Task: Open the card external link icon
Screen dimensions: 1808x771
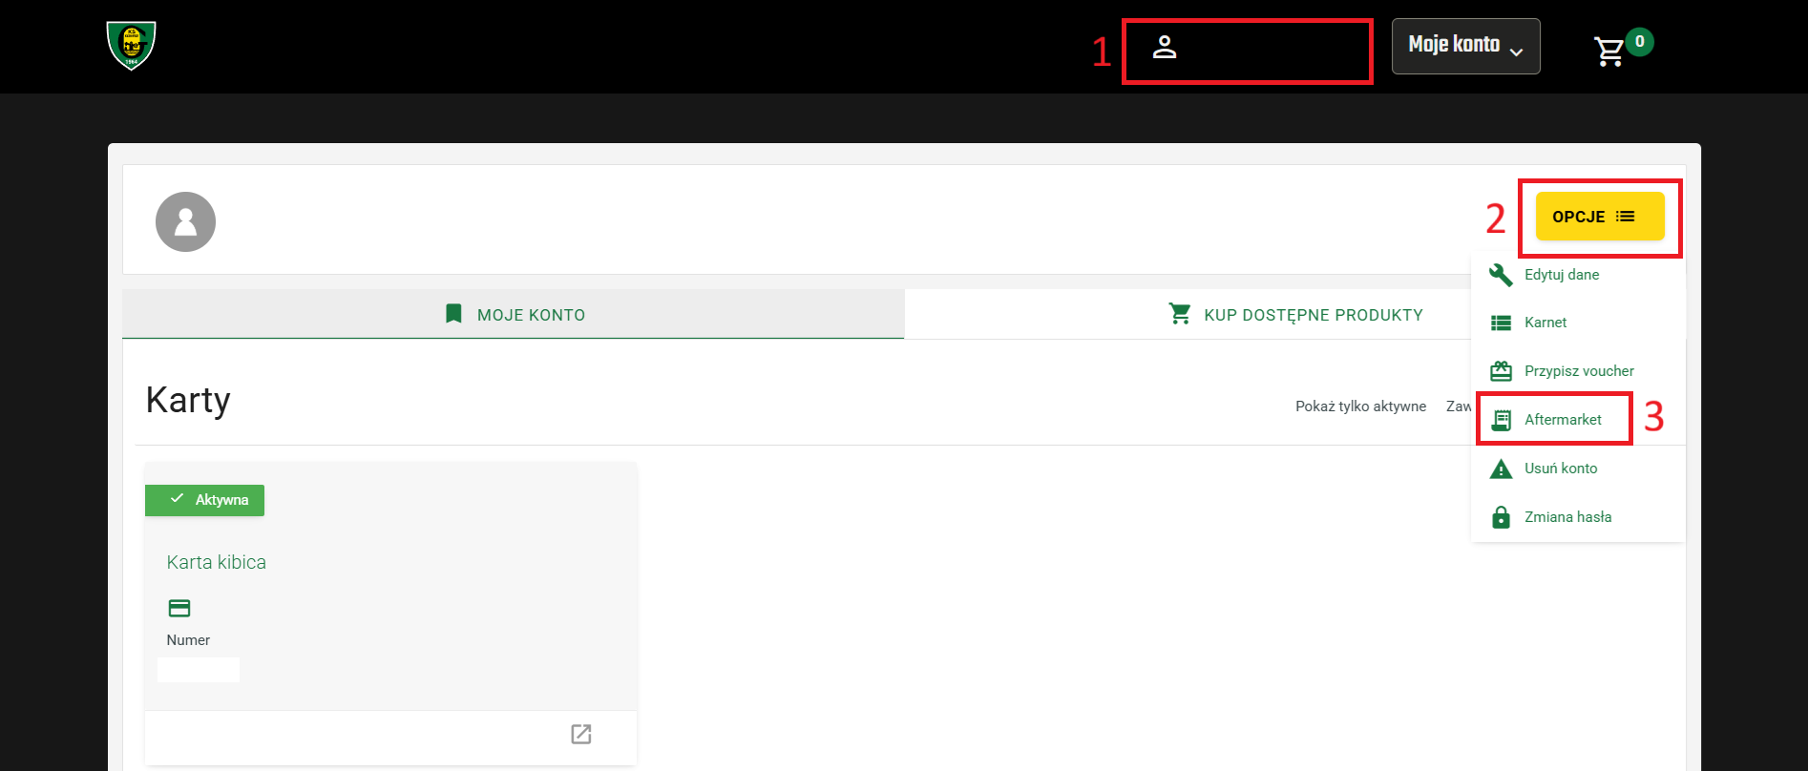Action: click(x=580, y=734)
